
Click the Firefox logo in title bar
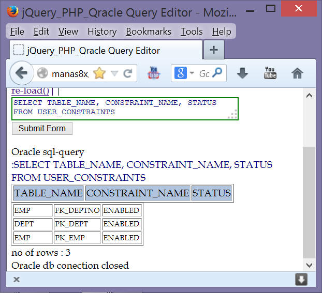[13, 11]
